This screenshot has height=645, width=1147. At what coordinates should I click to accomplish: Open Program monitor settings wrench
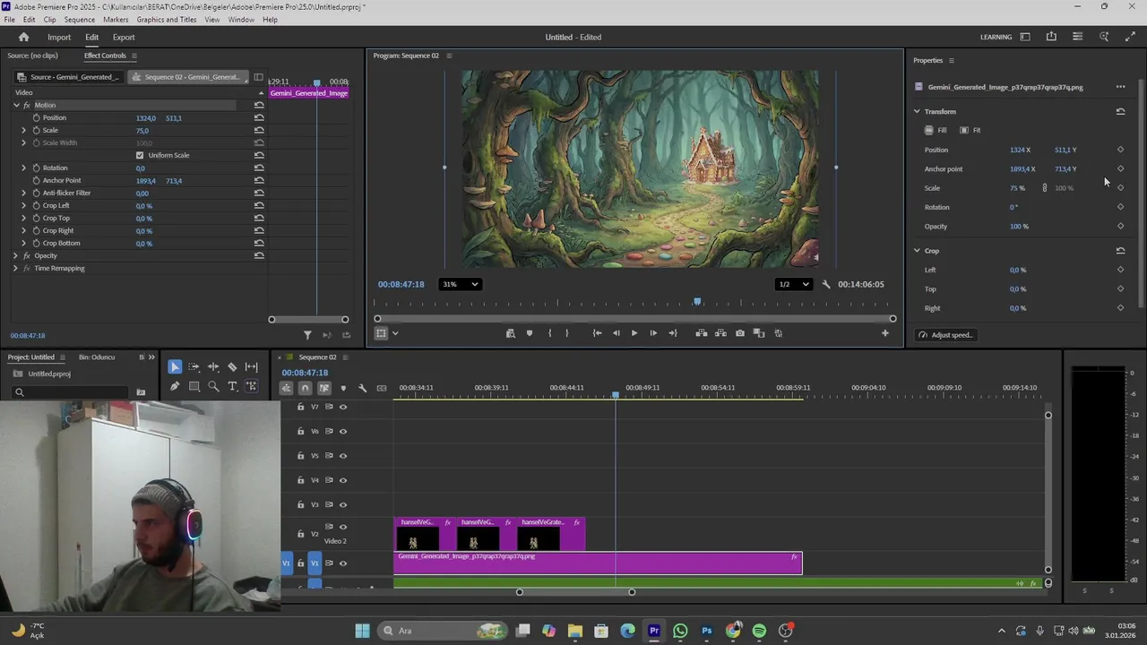(826, 284)
